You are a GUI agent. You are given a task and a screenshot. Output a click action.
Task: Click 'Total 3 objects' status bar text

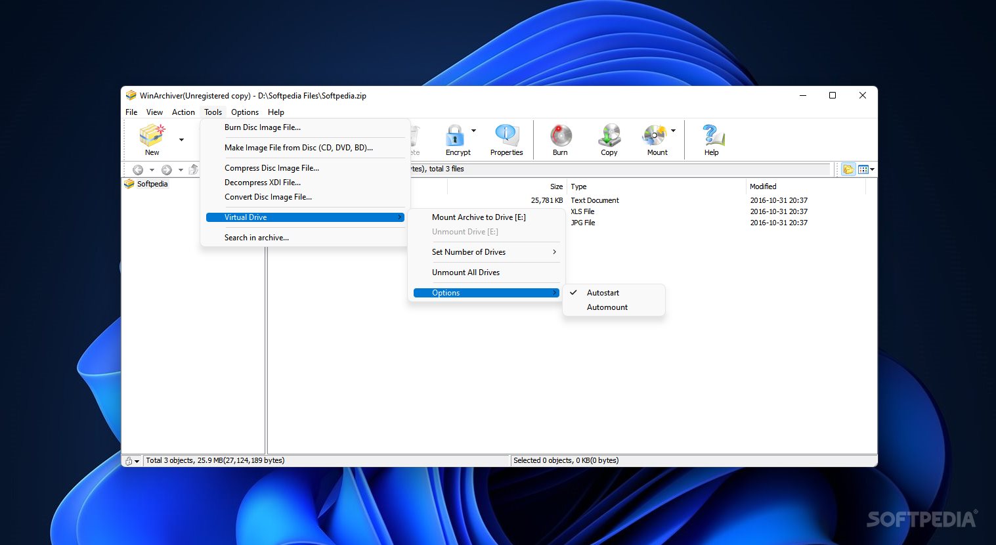[x=215, y=460]
